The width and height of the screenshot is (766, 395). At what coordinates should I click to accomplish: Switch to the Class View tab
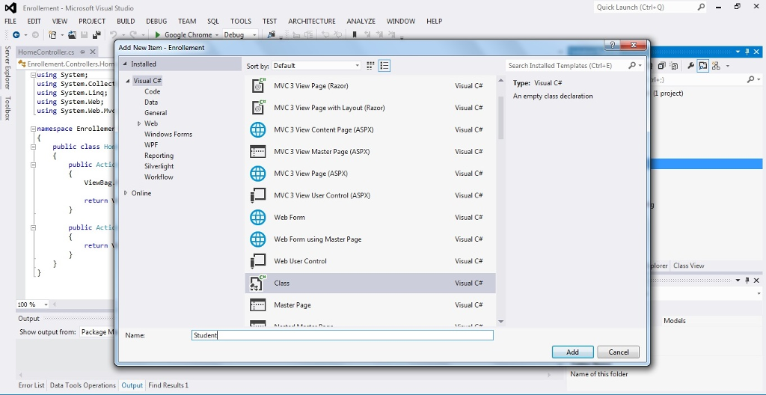point(688,266)
